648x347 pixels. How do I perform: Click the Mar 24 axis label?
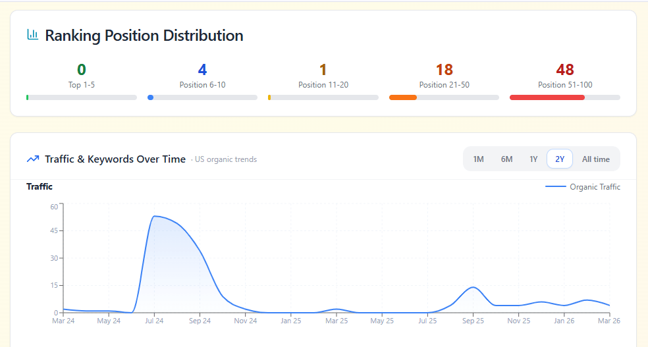pyautogui.click(x=63, y=321)
